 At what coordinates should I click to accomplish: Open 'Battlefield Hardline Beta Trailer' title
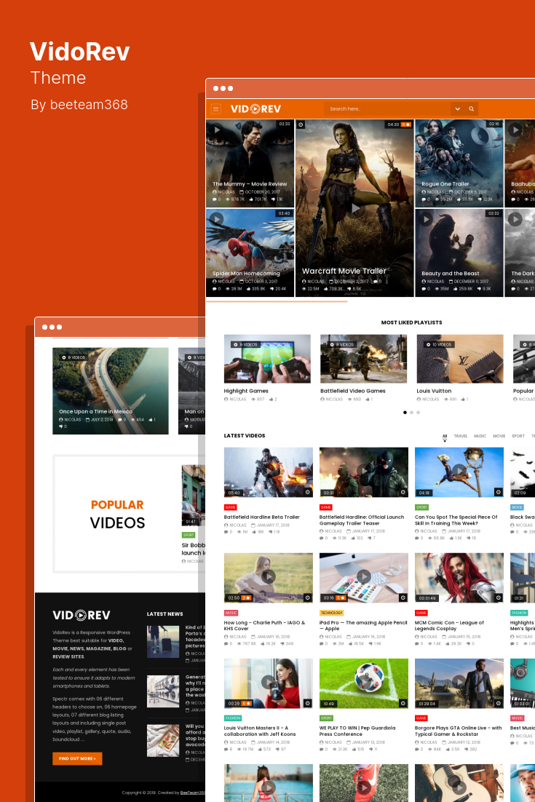tap(261, 517)
